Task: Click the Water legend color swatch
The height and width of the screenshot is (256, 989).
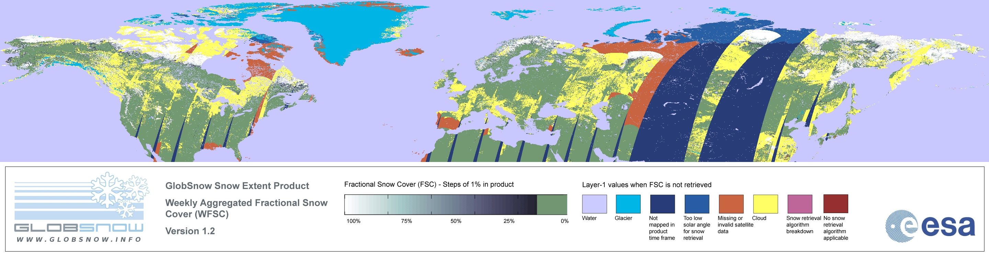Action: (x=594, y=204)
